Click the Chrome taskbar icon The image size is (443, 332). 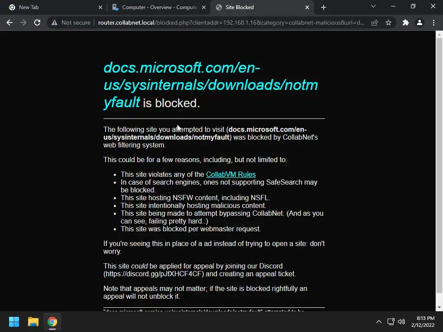pyautogui.click(x=52, y=322)
